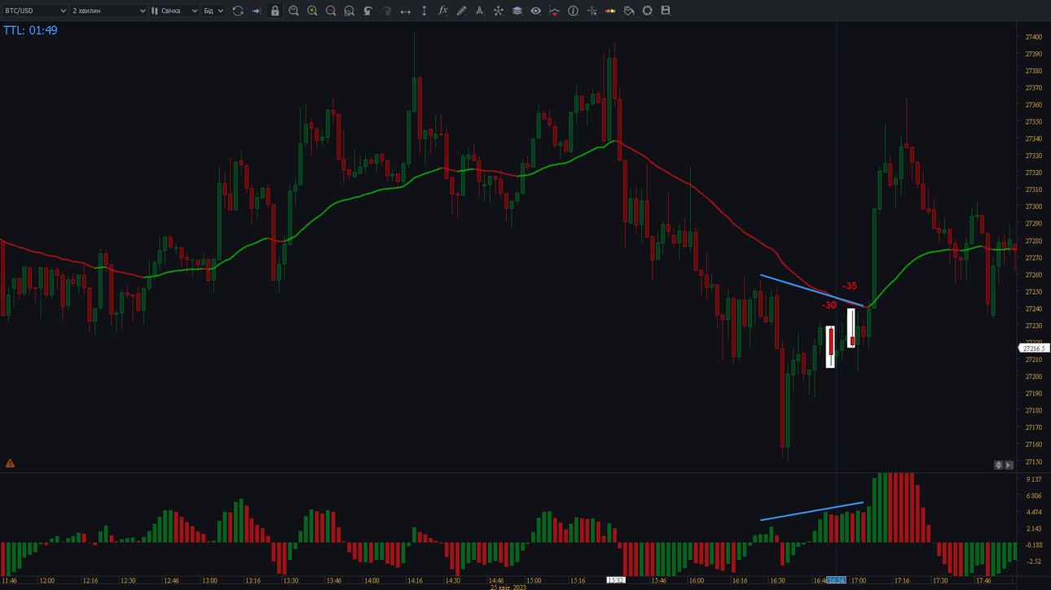This screenshot has height=590, width=1051.
Task: Click the TTL: 01:49 timer text
Action: 30,30
